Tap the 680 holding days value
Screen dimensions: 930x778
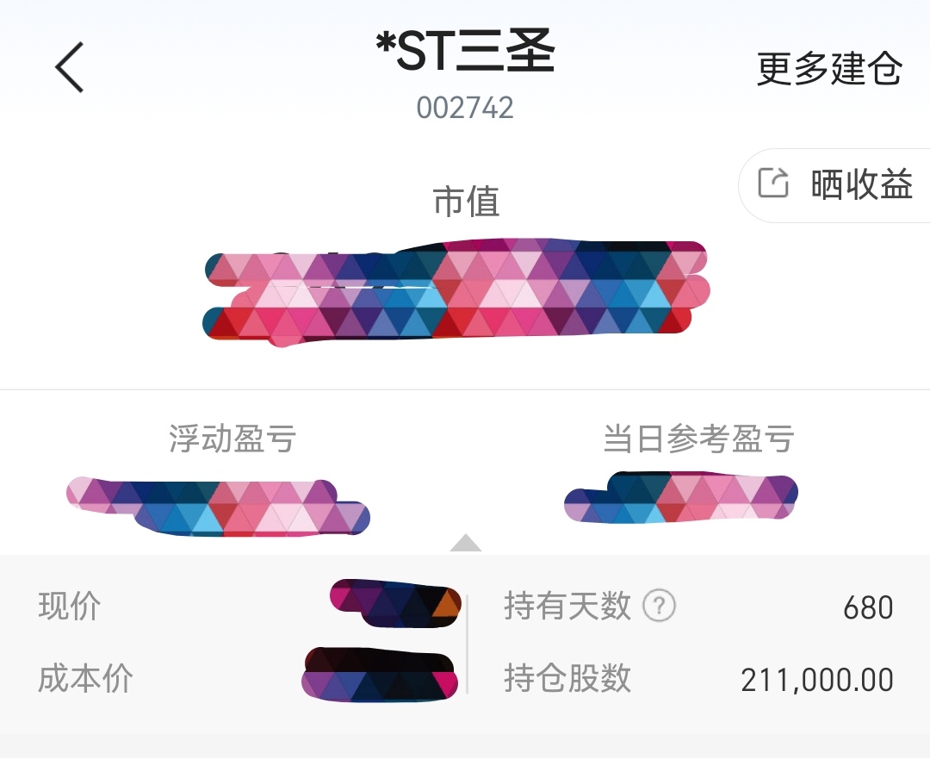pos(868,607)
